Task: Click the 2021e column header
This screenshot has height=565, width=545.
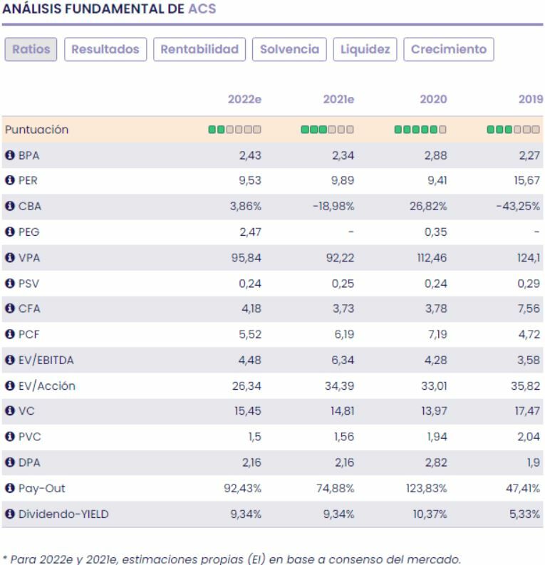Action: [339, 99]
